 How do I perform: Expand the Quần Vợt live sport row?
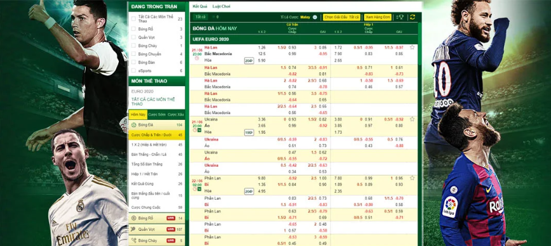click(x=157, y=229)
